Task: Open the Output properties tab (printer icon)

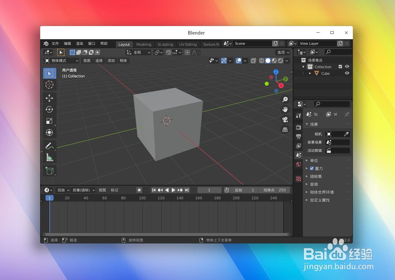Action: [299, 136]
